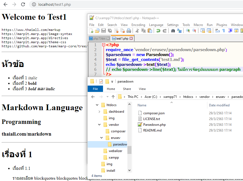Click the green Undo arrow icon
Screen dimensions: 243x181
point(158,31)
